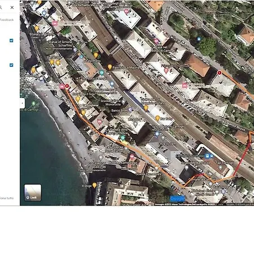Open the blue shop pin in the top-left corner

click(x=44, y=13)
